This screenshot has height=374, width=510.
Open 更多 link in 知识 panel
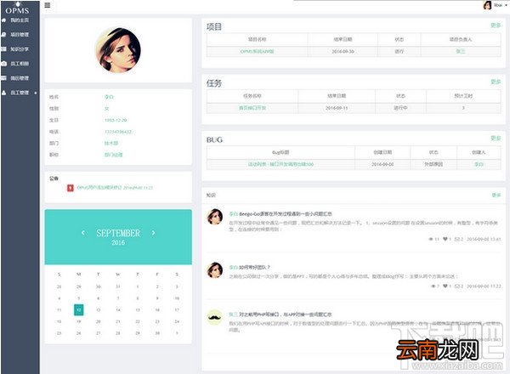(x=496, y=195)
